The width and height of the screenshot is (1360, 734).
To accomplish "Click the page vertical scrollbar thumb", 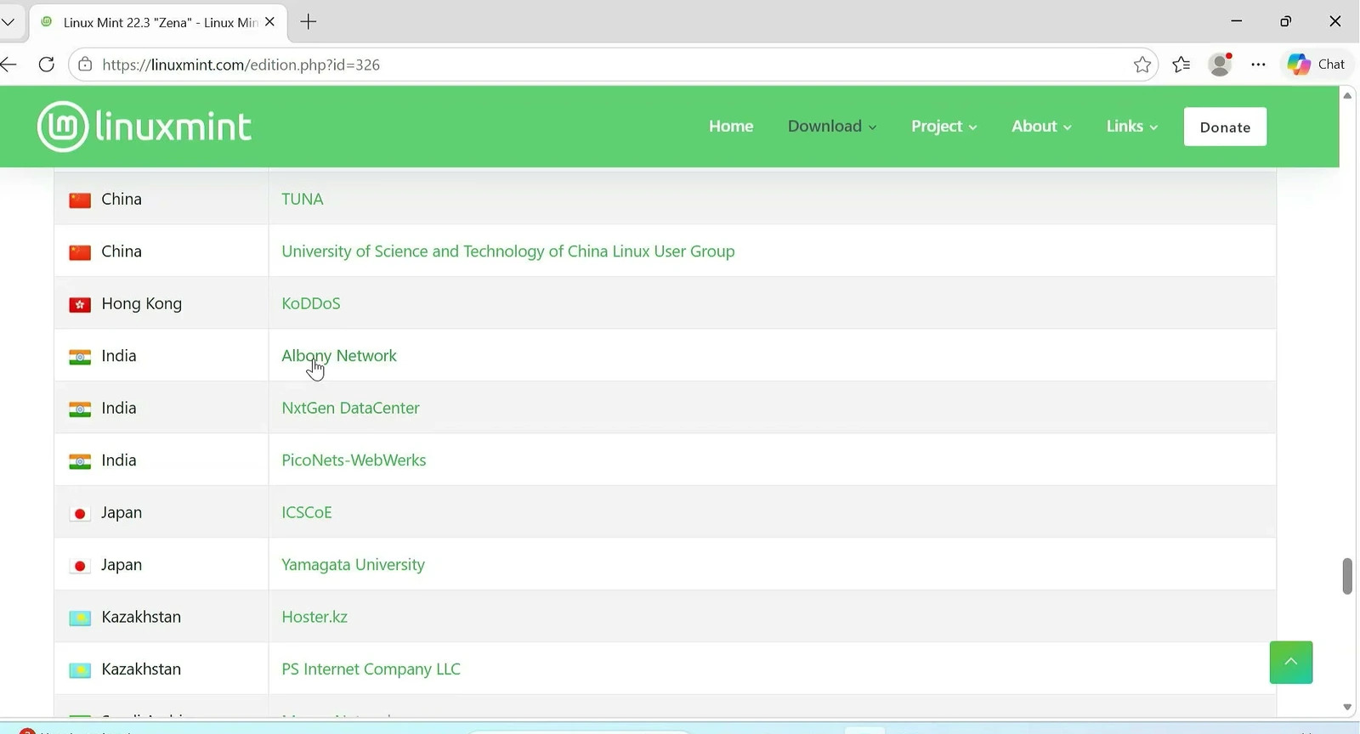I will 1347,576.
